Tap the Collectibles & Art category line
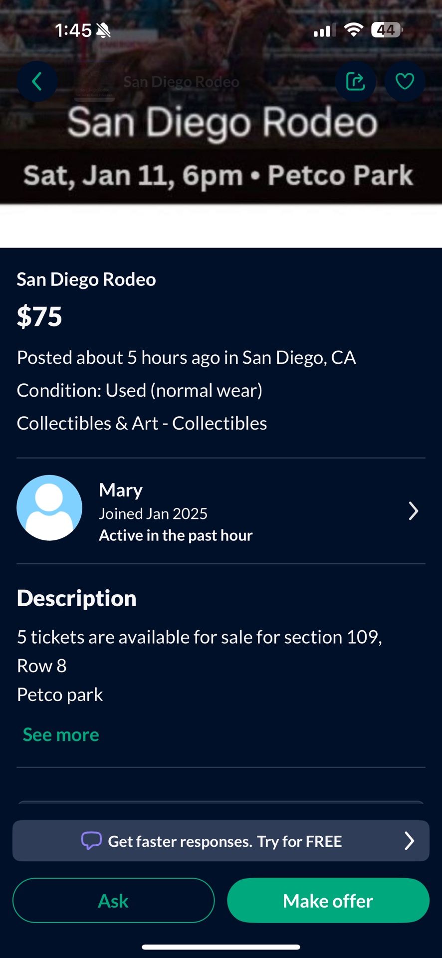 coord(142,423)
